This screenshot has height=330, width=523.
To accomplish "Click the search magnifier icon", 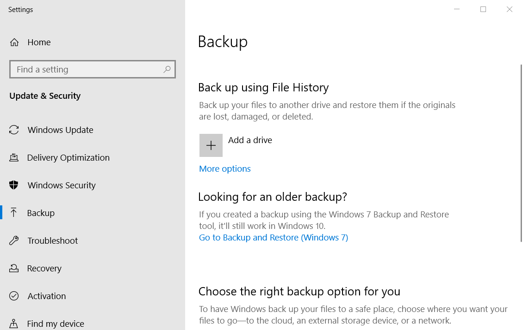I will click(167, 70).
